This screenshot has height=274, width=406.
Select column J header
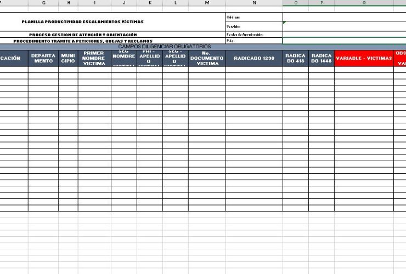pyautogui.click(x=124, y=3)
